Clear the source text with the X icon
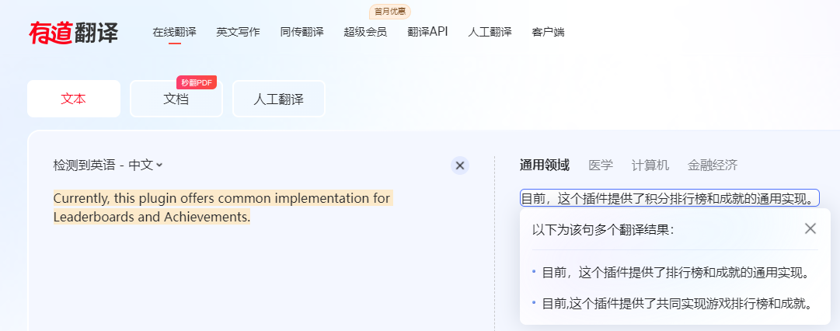Image resolution: width=840 pixels, height=331 pixels. pos(460,165)
